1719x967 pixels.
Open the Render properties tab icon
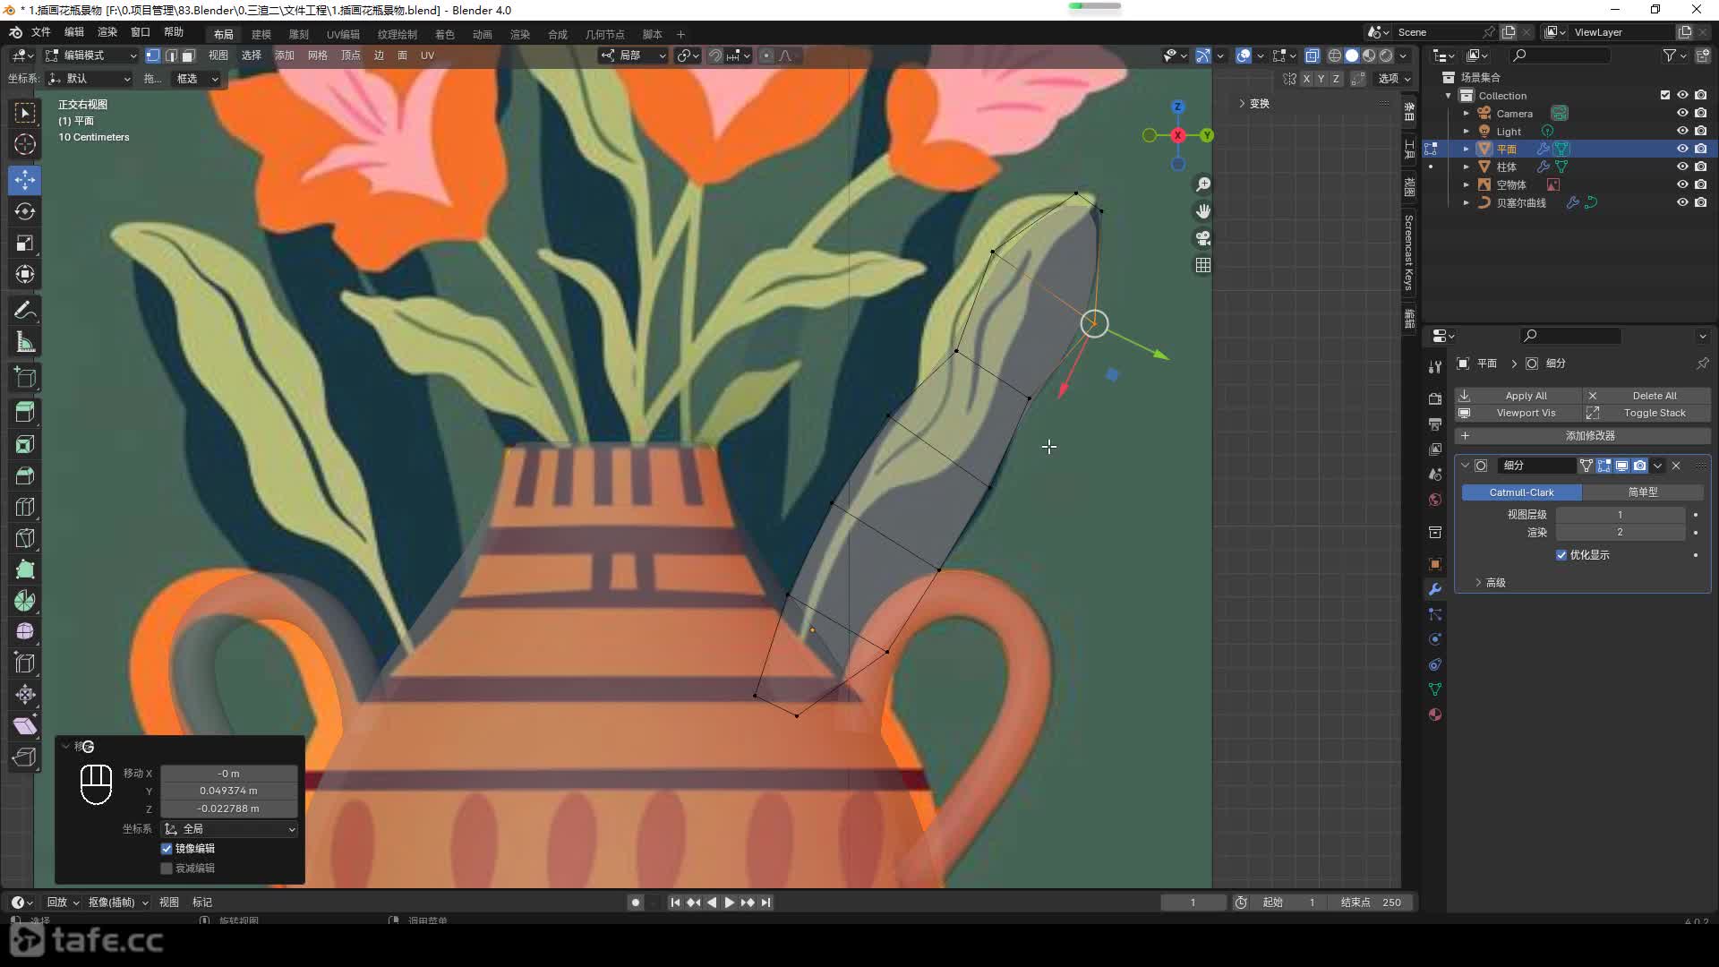click(x=1435, y=398)
